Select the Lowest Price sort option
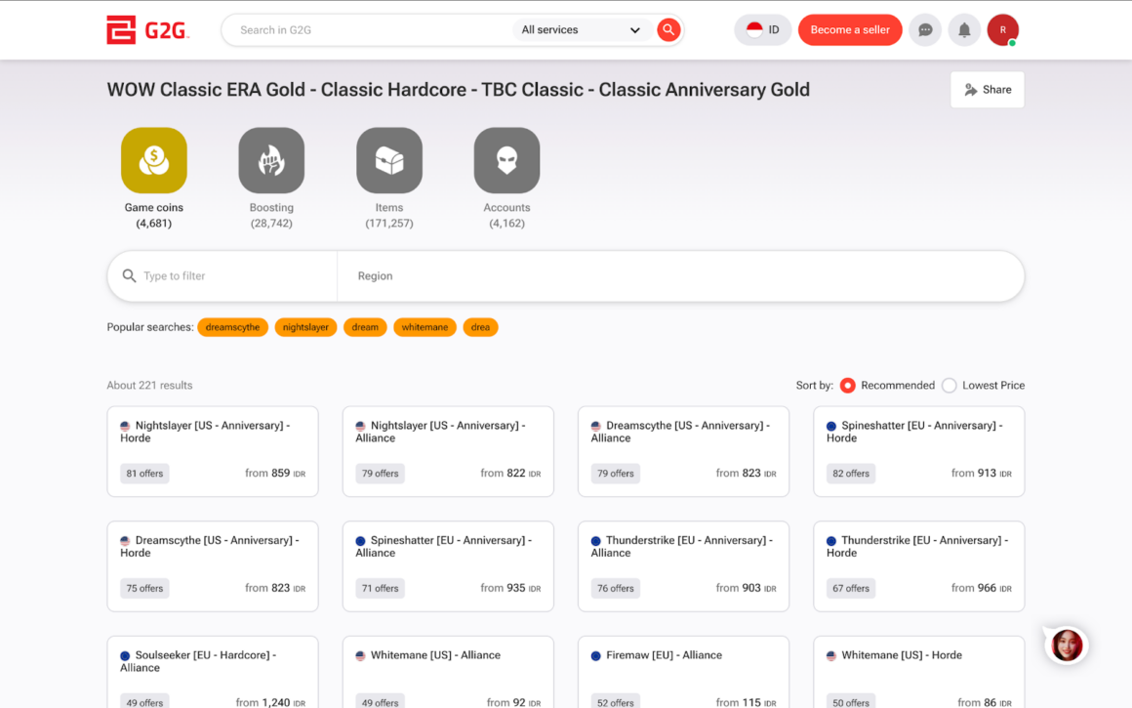The image size is (1132, 708). pyautogui.click(x=950, y=386)
